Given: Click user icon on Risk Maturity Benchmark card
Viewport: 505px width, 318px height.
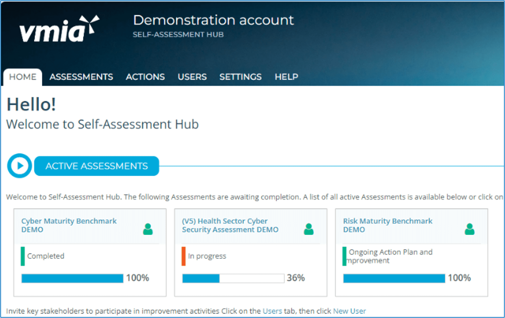Looking at the screenshot, I should pyautogui.click(x=469, y=229).
